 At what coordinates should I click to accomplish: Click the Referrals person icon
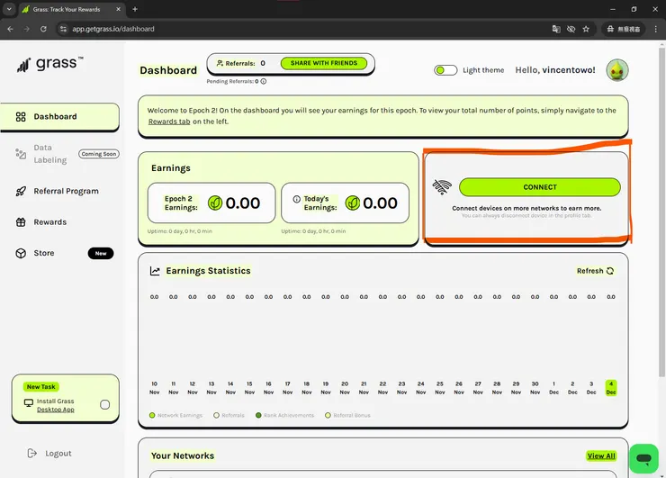coord(220,63)
